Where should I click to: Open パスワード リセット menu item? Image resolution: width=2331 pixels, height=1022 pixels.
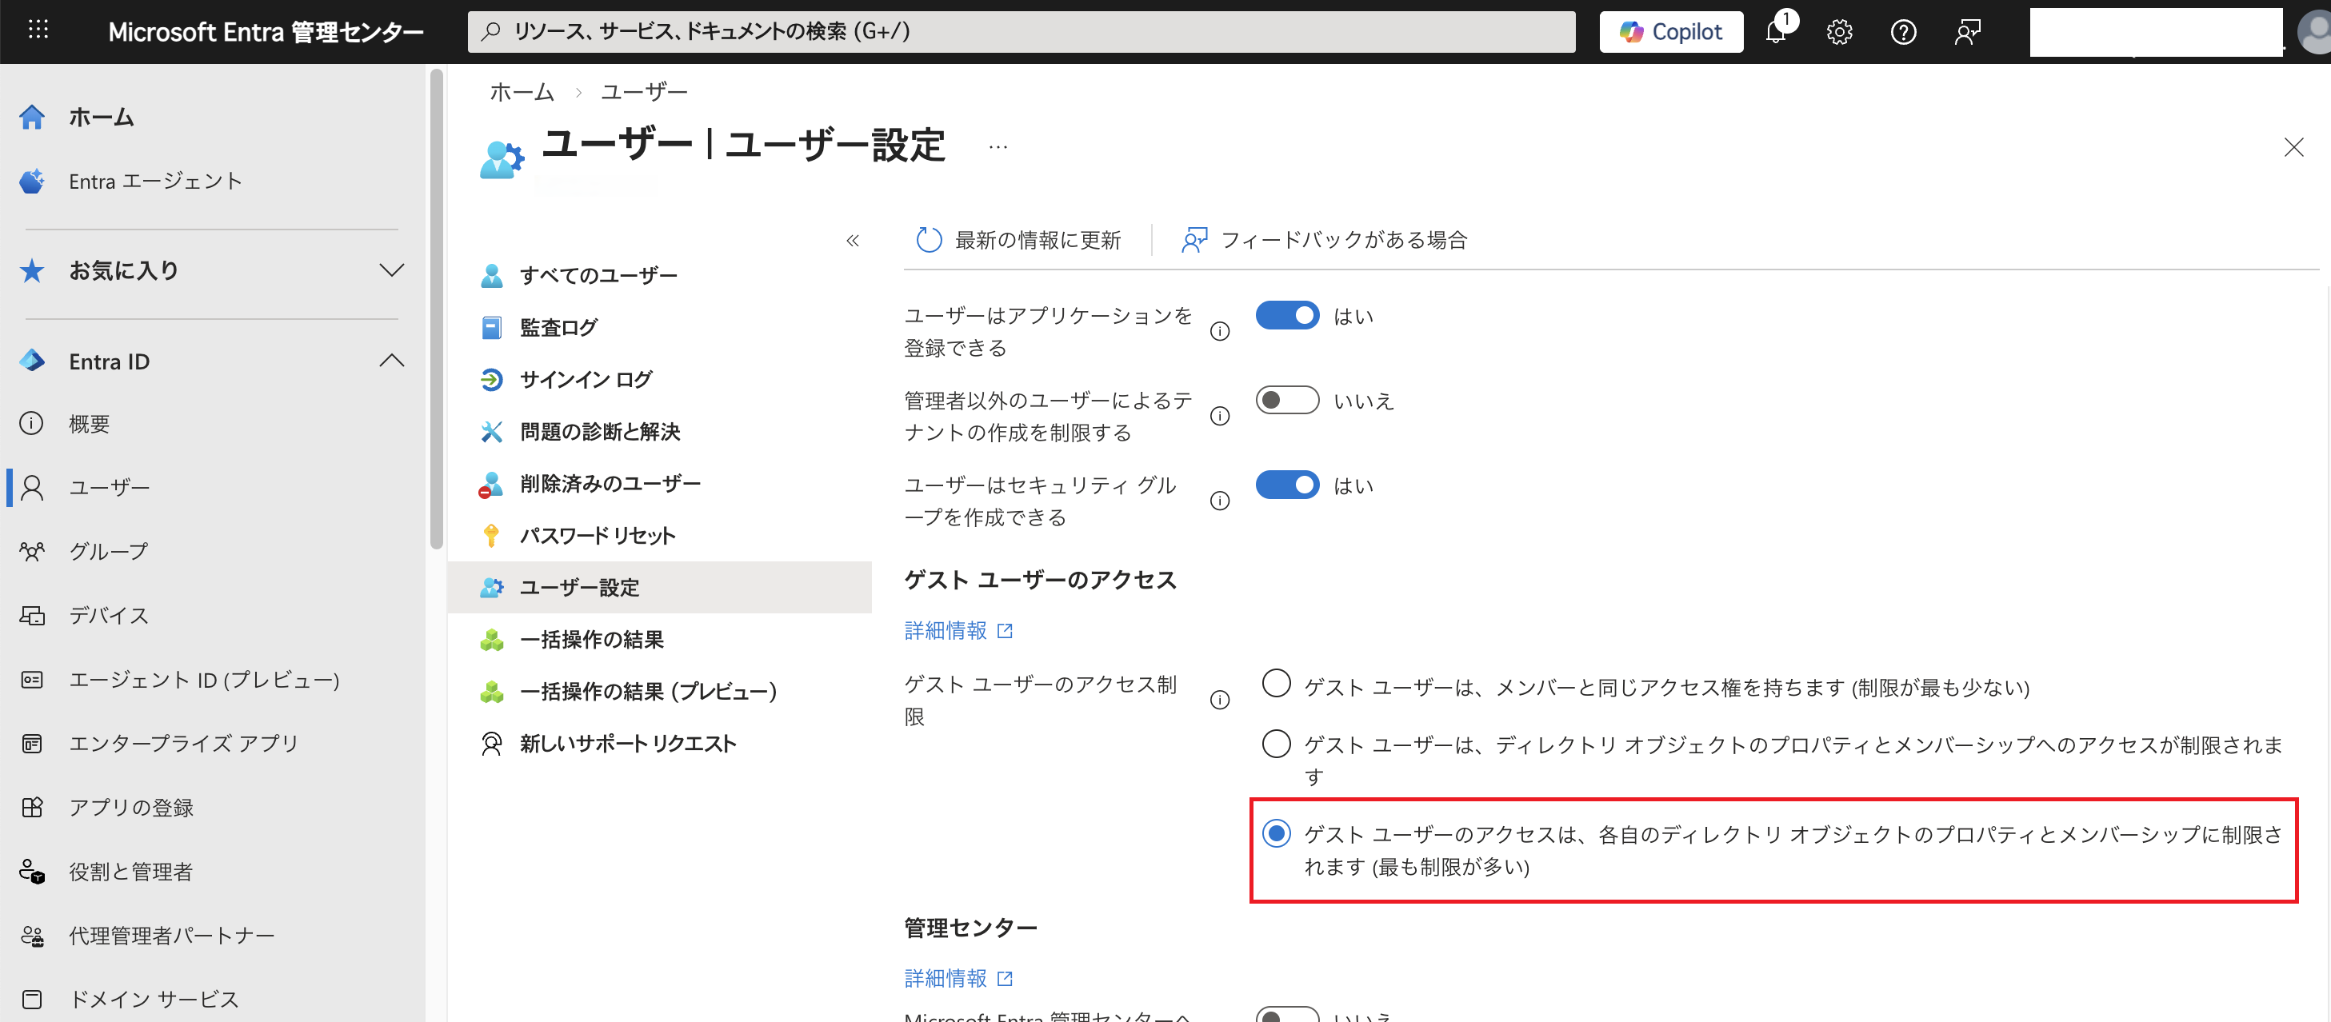pyautogui.click(x=598, y=536)
